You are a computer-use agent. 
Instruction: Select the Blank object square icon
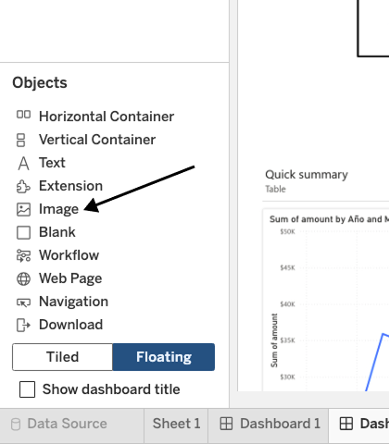23,233
